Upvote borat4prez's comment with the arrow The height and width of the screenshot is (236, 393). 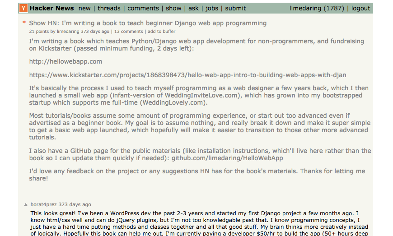[26, 205]
